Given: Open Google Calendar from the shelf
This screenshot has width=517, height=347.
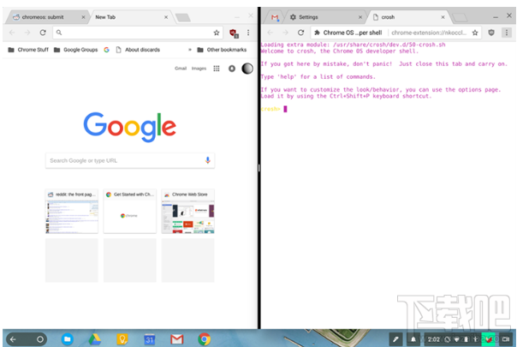Looking at the screenshot, I should [149, 339].
